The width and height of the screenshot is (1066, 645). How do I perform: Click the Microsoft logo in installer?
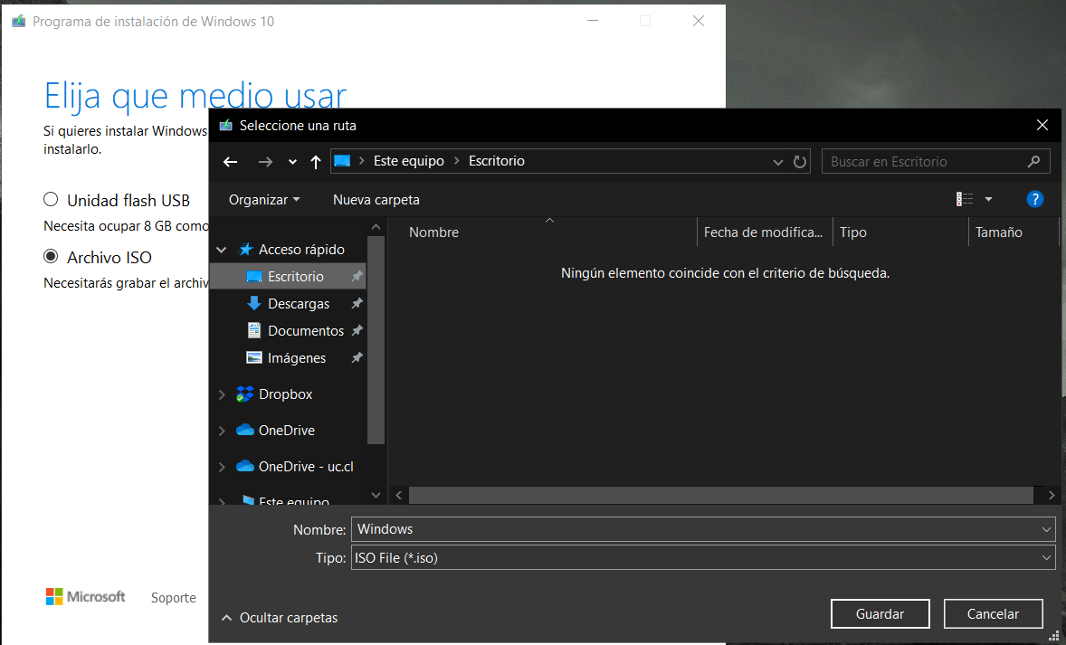85,597
